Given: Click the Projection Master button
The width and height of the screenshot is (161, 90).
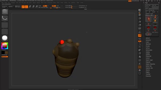Looking at the screenshot, I should [5, 7].
